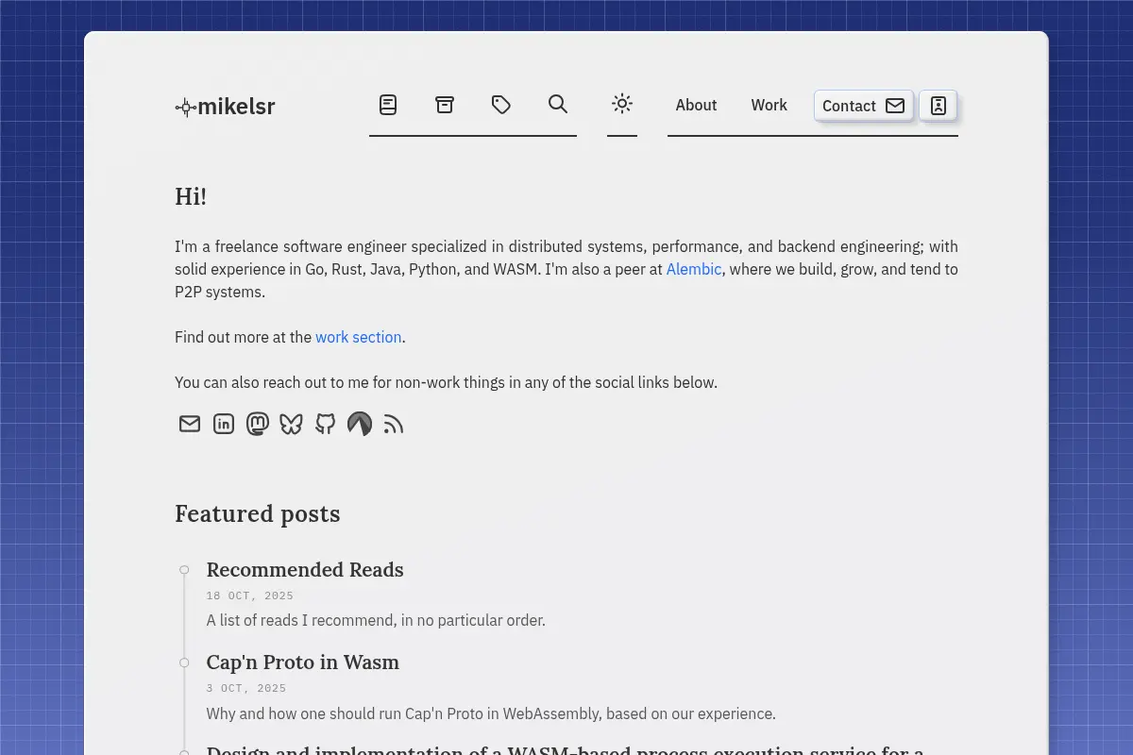Toggle light/dark theme sun icon
1133x755 pixels.
pyautogui.click(x=621, y=104)
